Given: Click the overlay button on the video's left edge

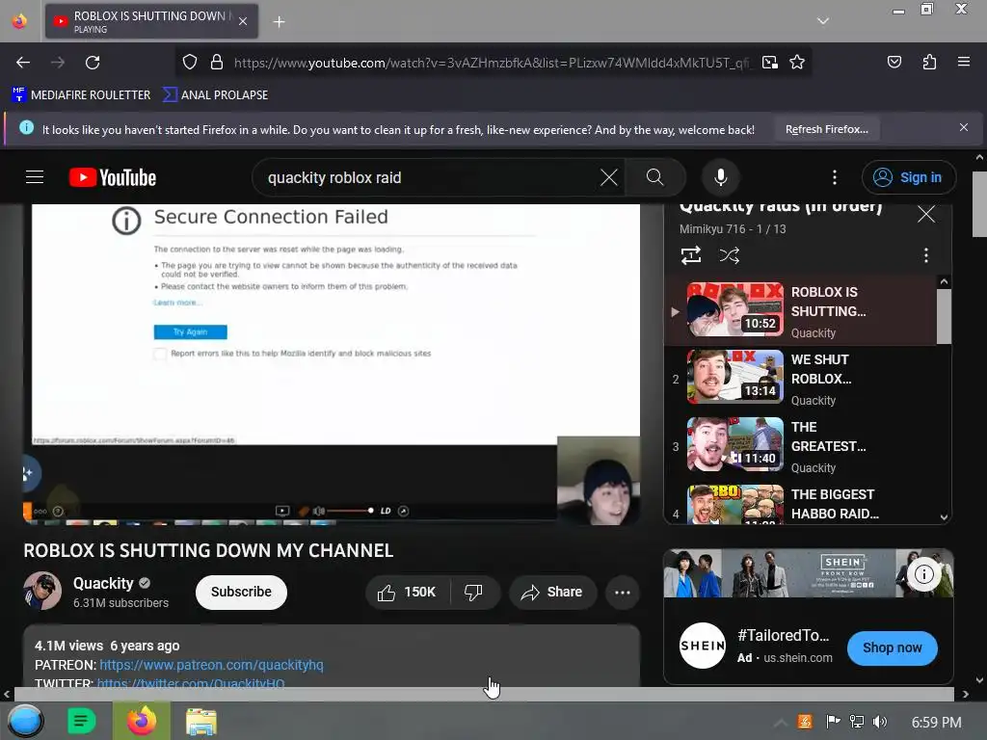Looking at the screenshot, I should coord(28,473).
